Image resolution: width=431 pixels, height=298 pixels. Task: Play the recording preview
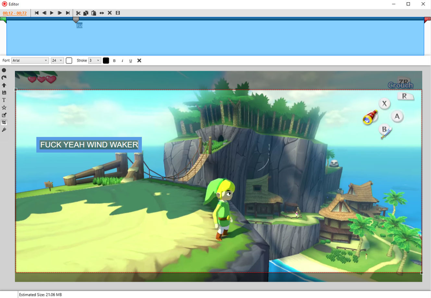coord(52,13)
